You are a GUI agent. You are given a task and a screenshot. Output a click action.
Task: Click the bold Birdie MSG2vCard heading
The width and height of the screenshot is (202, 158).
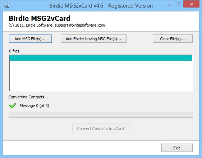[40, 18]
